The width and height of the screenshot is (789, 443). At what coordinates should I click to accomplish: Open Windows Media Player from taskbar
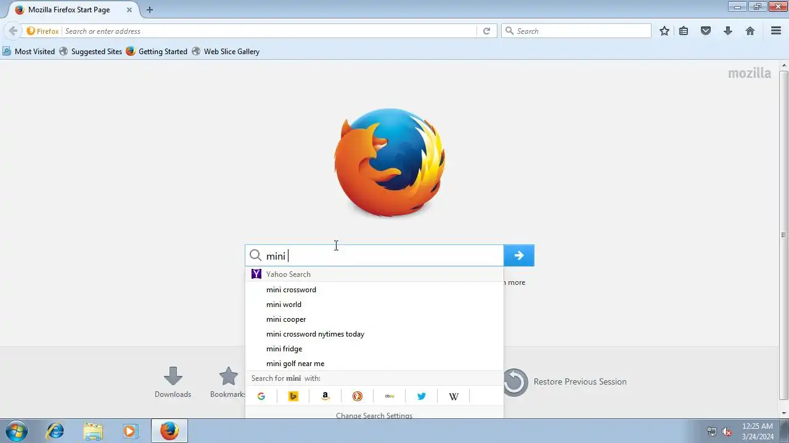coord(130,431)
